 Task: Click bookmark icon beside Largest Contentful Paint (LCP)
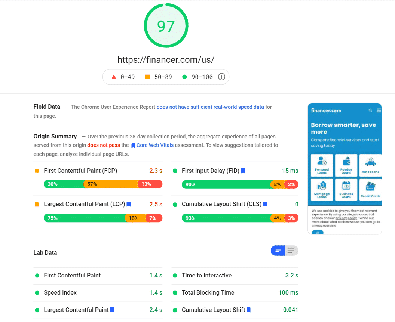[x=129, y=204]
